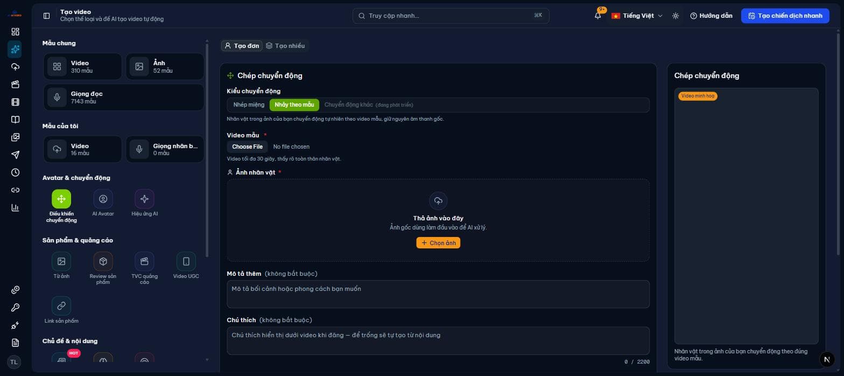Viewport: 844px width, 376px height.
Task: Click the paper plane icon in the sidebar
Action: pos(15,155)
